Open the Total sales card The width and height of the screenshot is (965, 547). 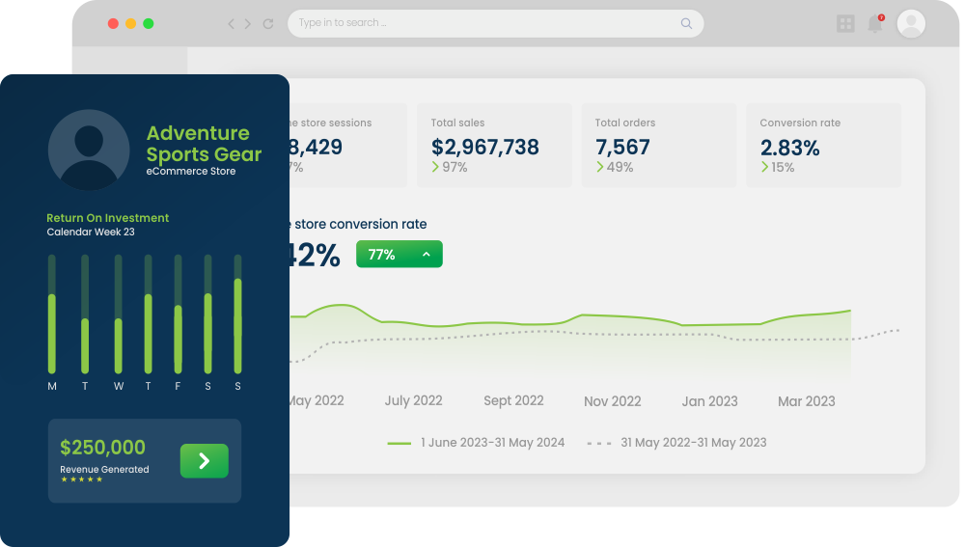coord(494,146)
